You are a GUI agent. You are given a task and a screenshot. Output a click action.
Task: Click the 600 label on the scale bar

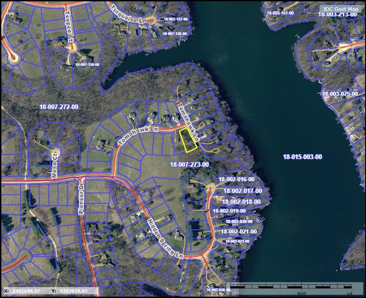tap(301, 293)
